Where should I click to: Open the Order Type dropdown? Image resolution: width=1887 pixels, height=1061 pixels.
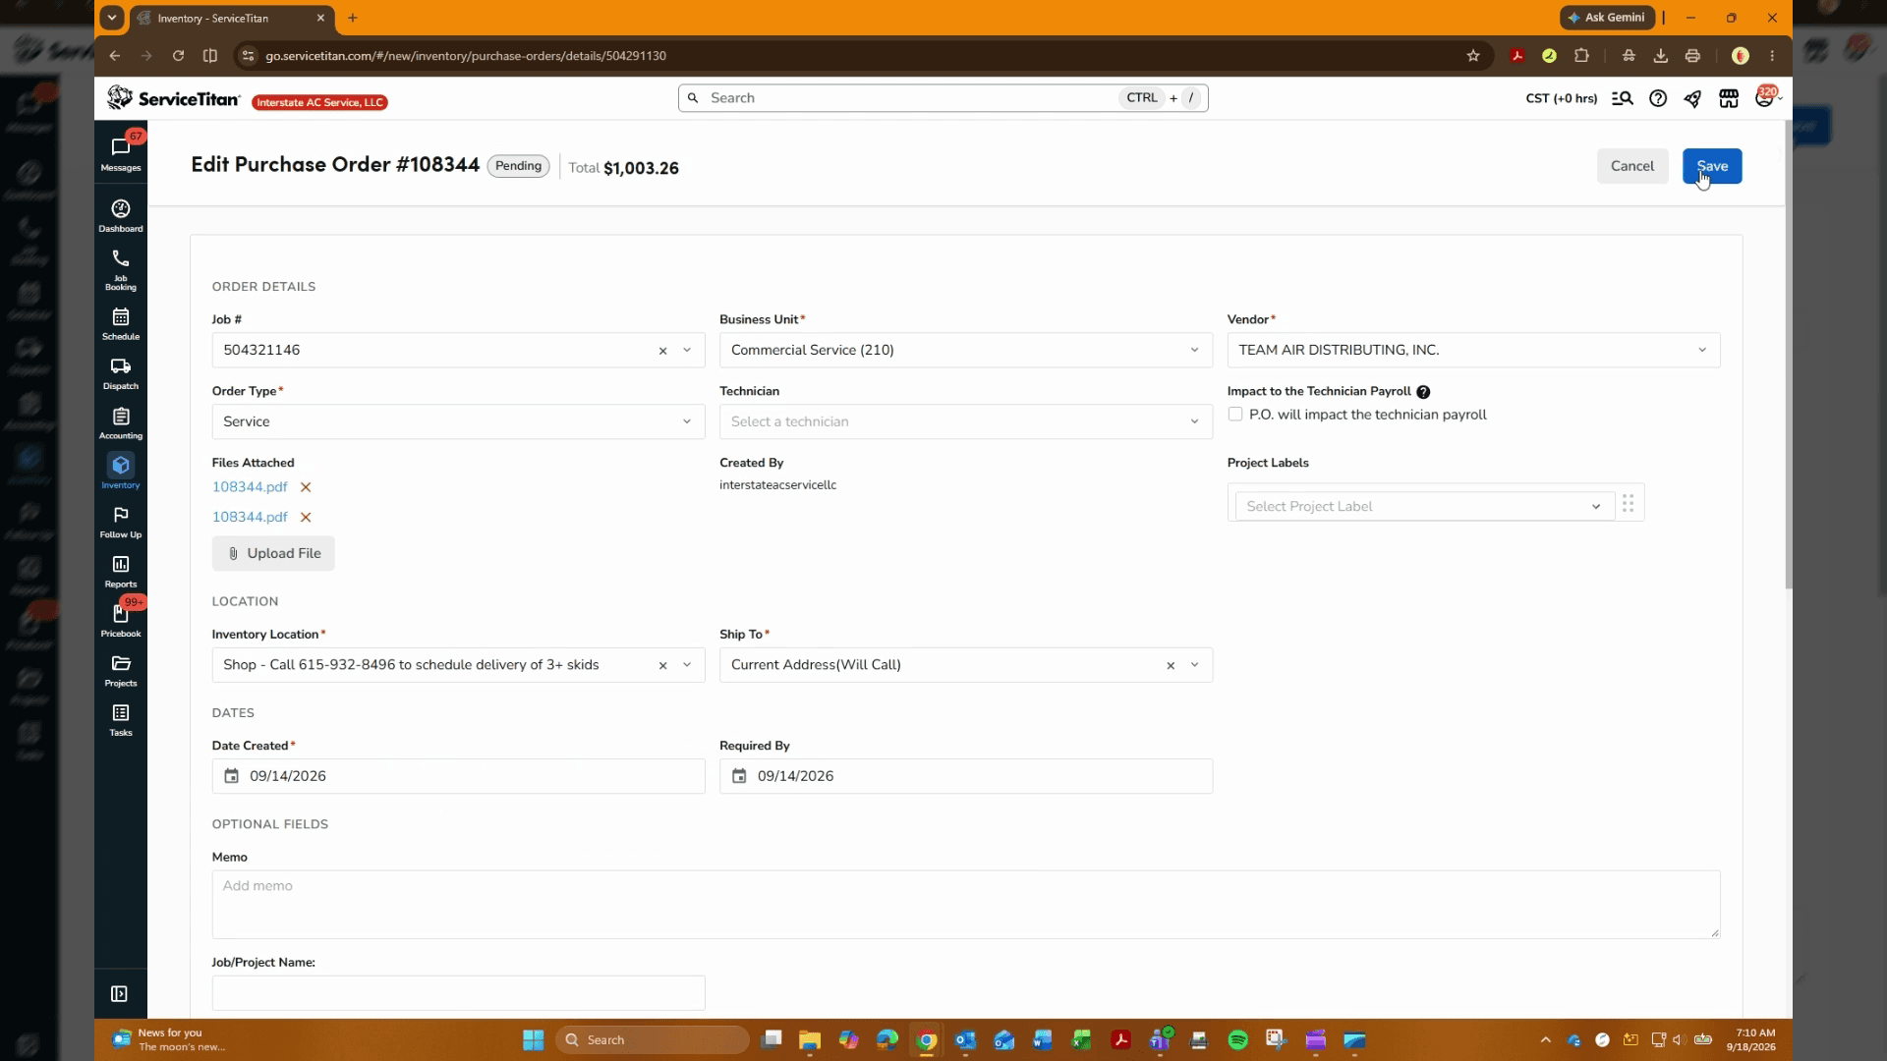458,421
